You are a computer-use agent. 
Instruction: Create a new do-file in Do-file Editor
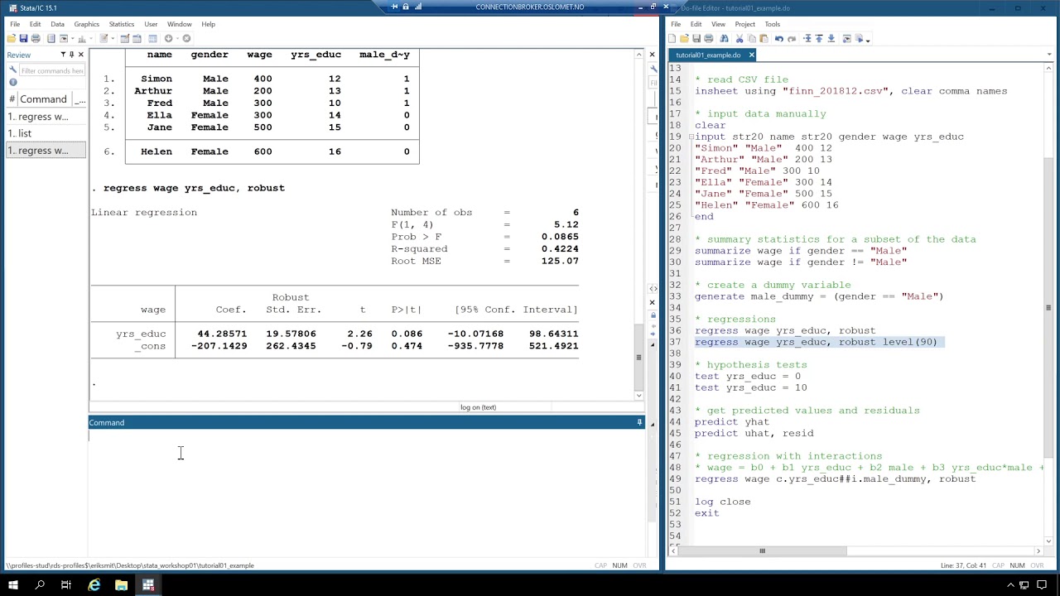tap(672, 38)
